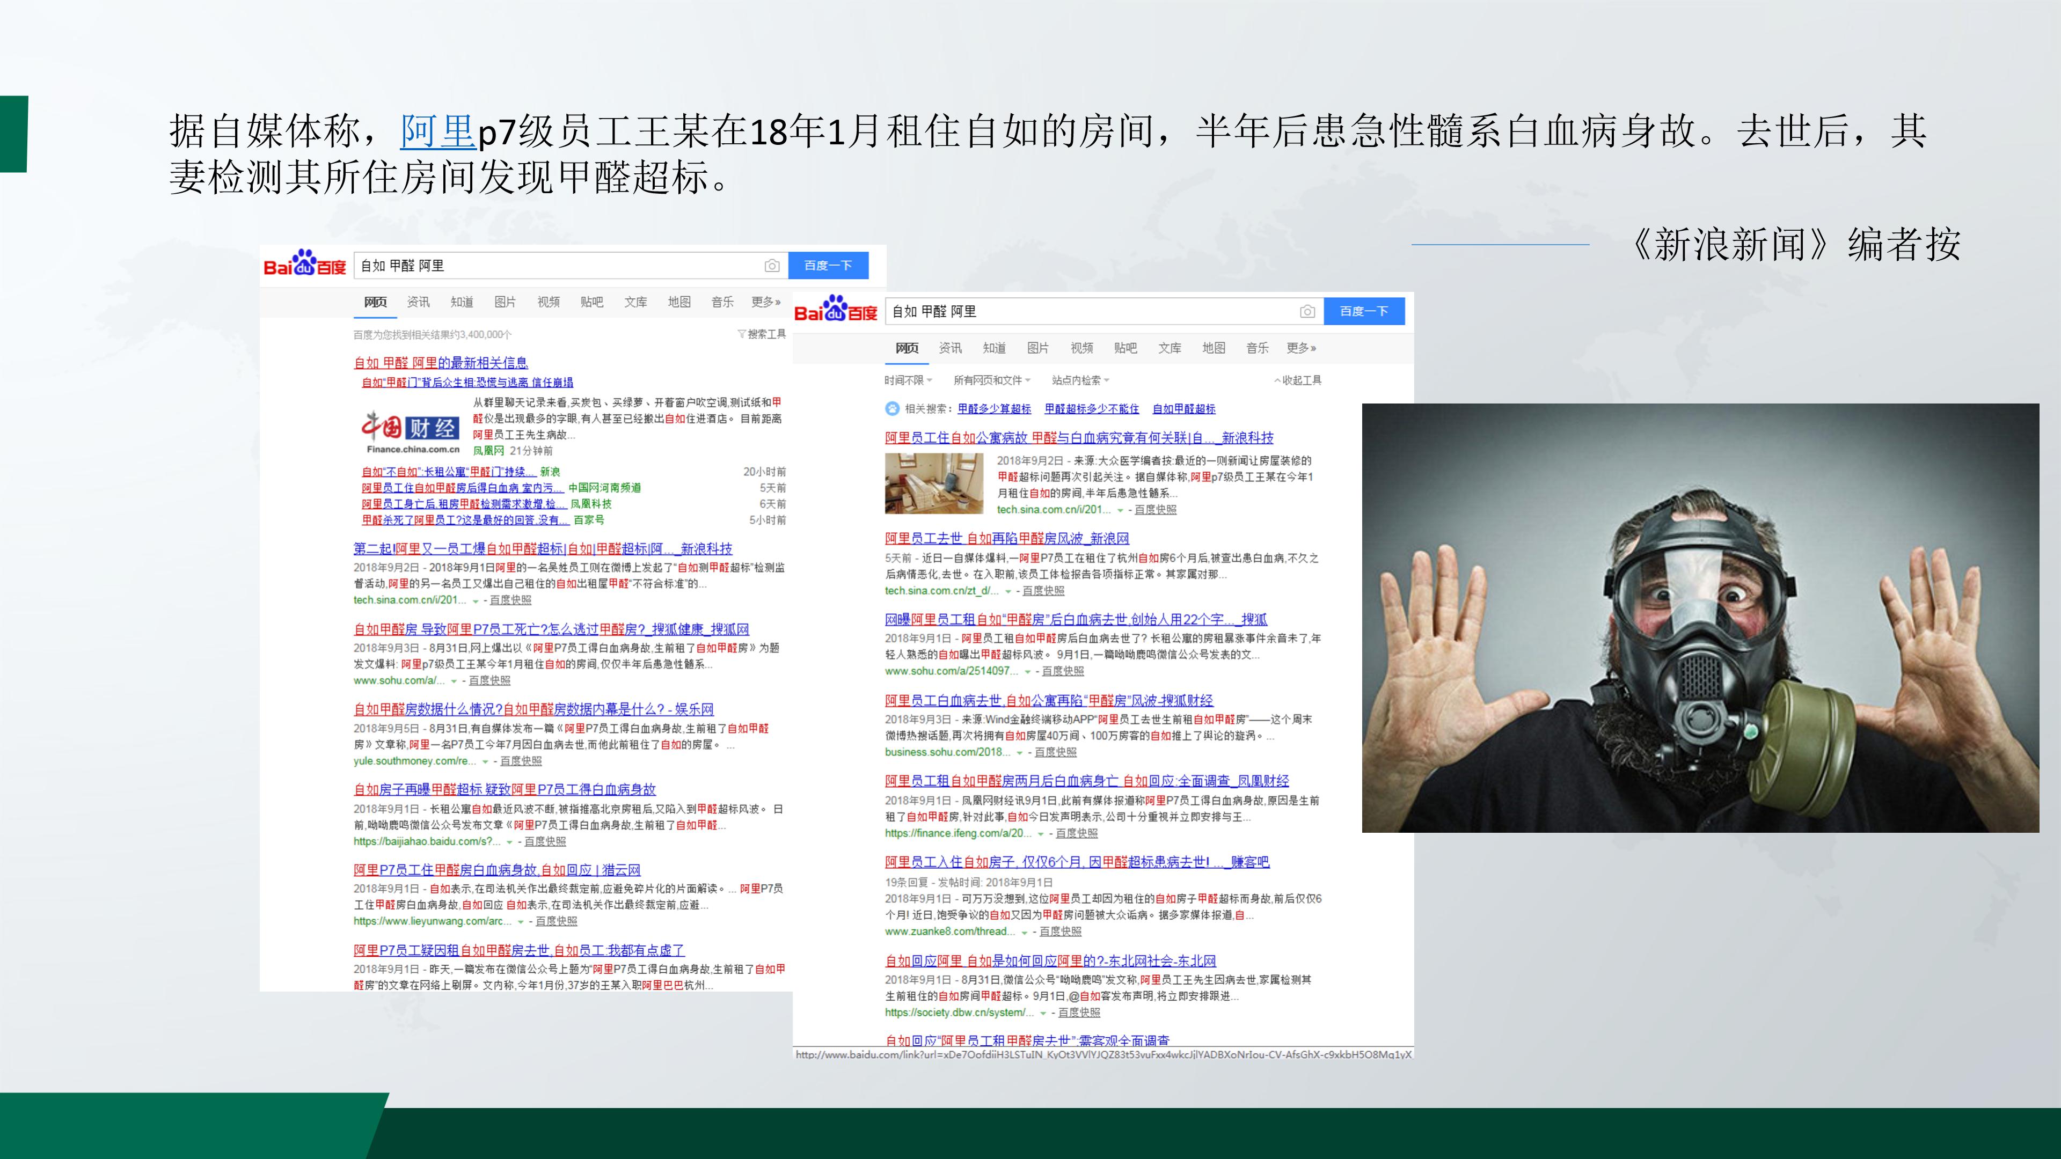Click the 百度为您找到相关结果约3,400,000个 text
Image resolution: width=2061 pixels, height=1159 pixels.
pos(433,334)
